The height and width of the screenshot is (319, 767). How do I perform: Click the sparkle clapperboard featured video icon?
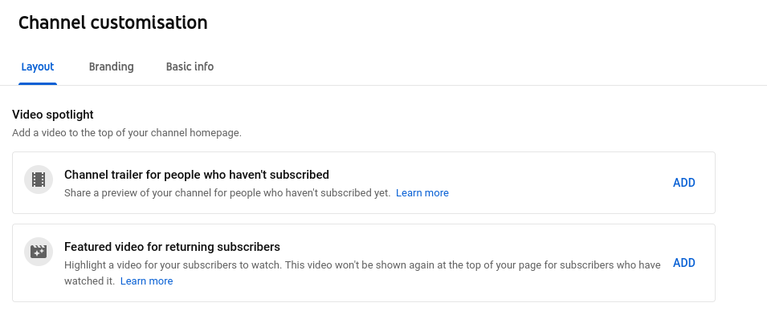pyautogui.click(x=39, y=252)
